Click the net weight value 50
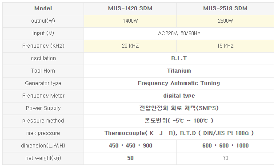Screen dimensions: 276x168 [x=130, y=158]
